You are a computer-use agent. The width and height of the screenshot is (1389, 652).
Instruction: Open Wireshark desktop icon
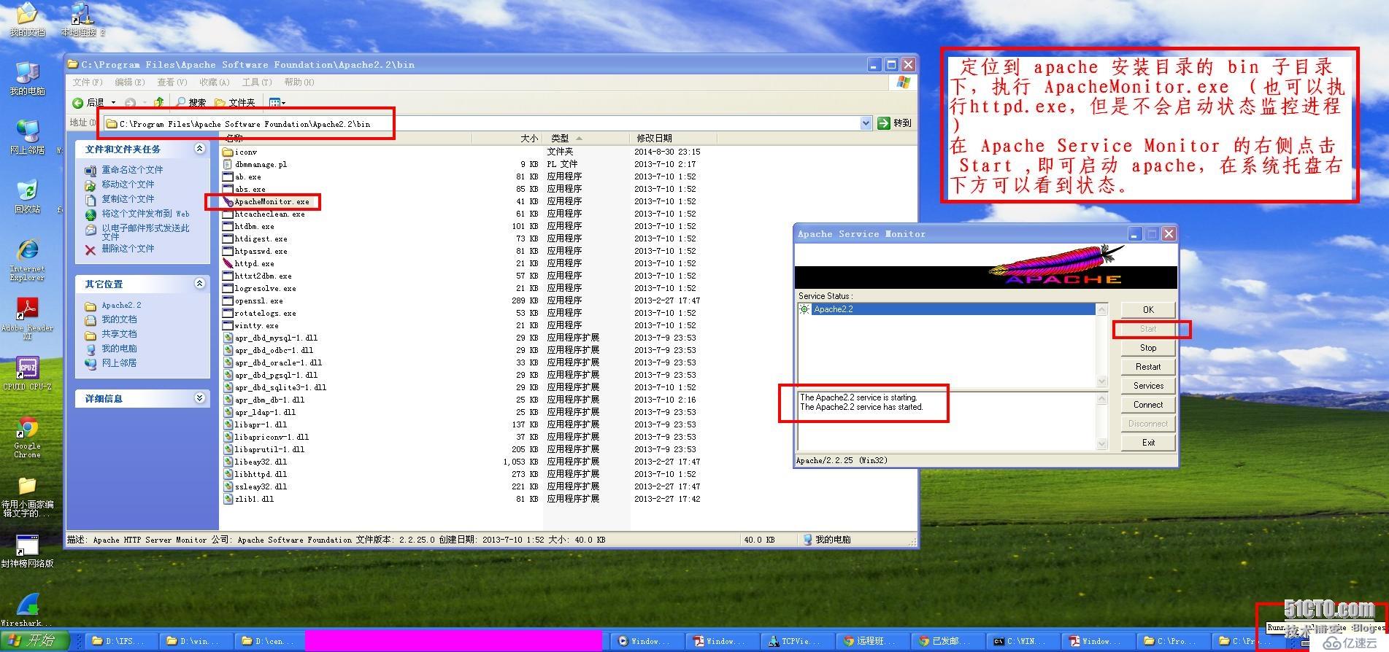pos(27,610)
